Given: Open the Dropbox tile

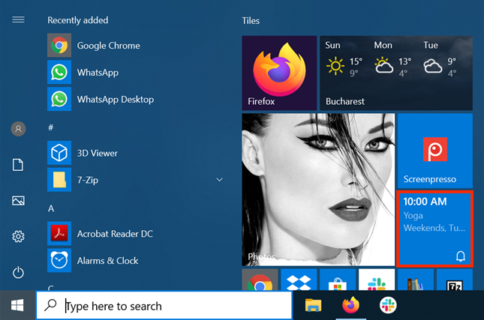Looking at the screenshot, I should click(299, 280).
